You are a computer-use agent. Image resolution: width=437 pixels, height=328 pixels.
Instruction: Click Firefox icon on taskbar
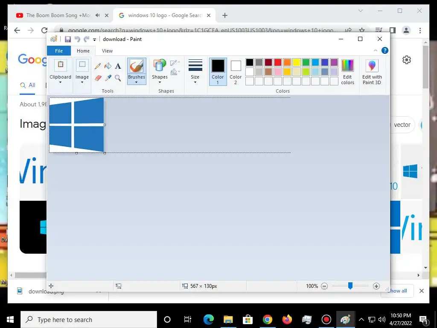coord(287,319)
